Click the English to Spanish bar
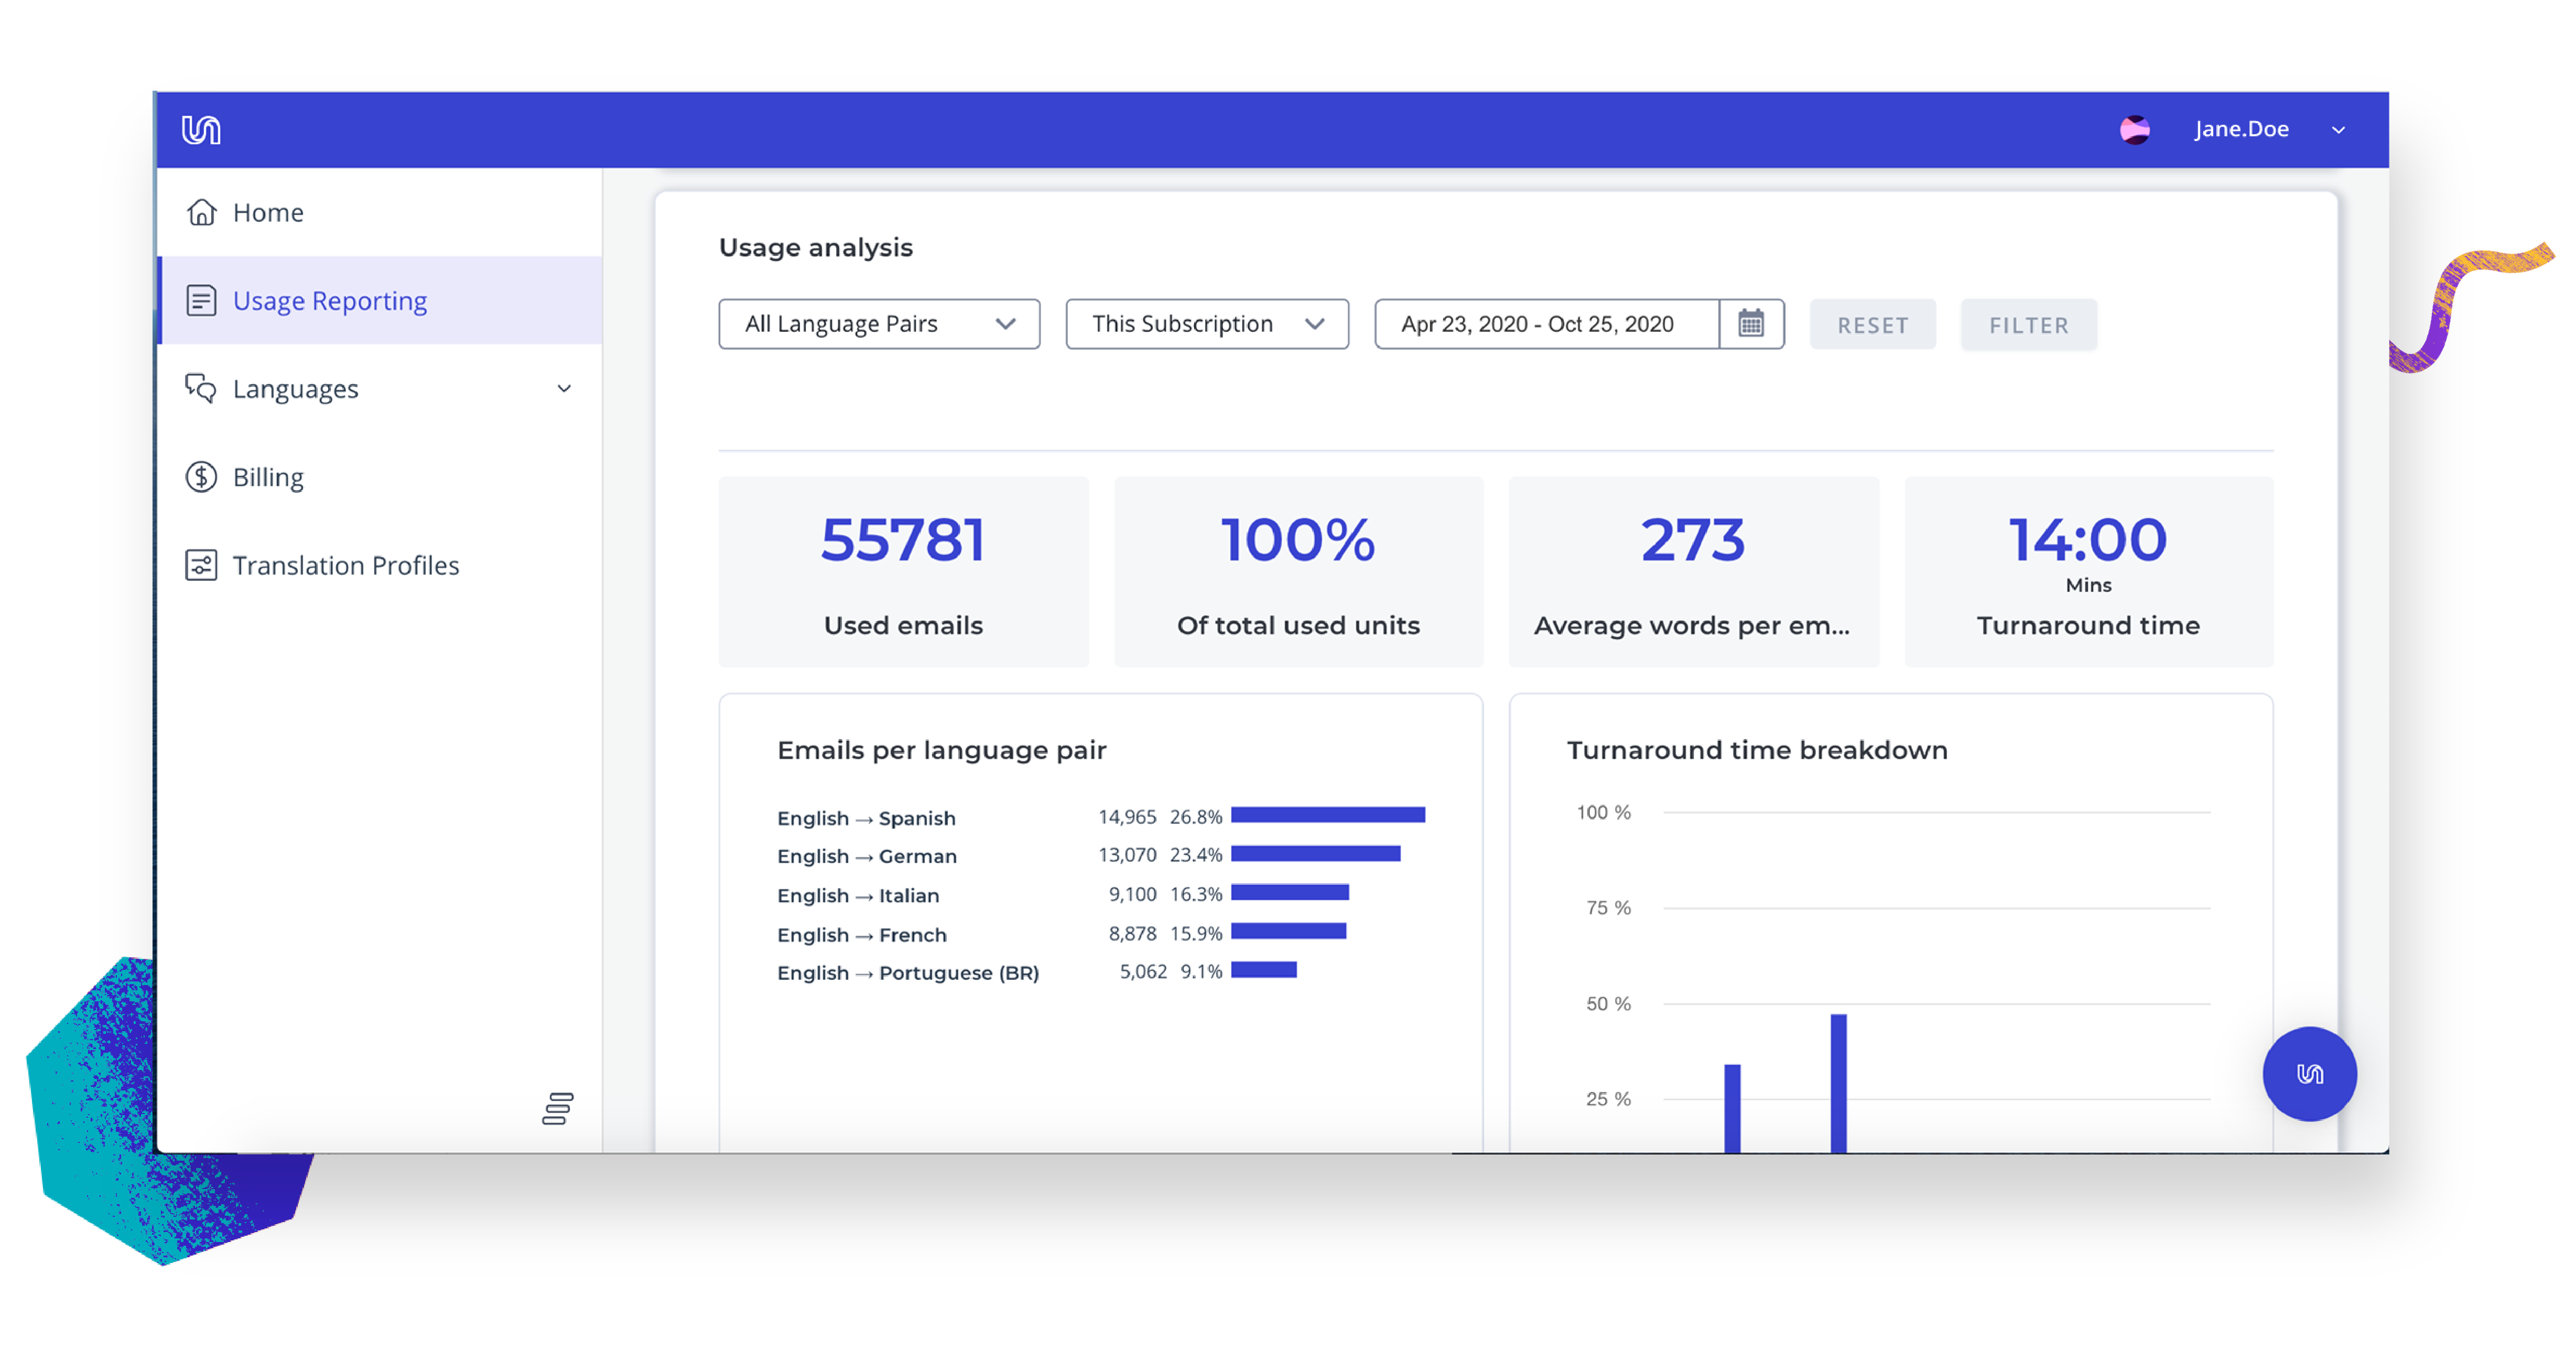 (x=1327, y=815)
